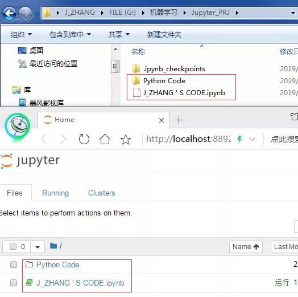Select Jupyter_PRJ in the address breadcrumb

point(210,13)
